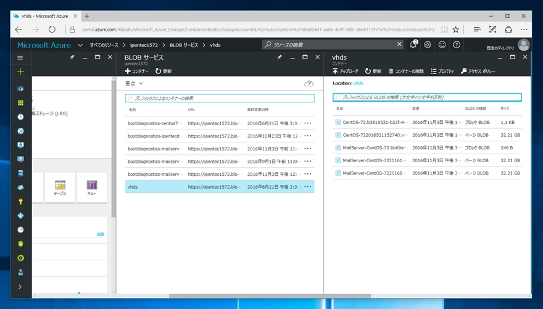
Task: Click the 編集 link in the left blade
Action: pos(101,234)
